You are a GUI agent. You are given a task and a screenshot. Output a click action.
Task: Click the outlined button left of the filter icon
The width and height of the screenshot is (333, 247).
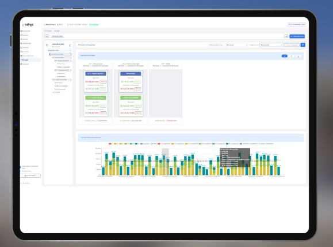(x=292, y=45)
